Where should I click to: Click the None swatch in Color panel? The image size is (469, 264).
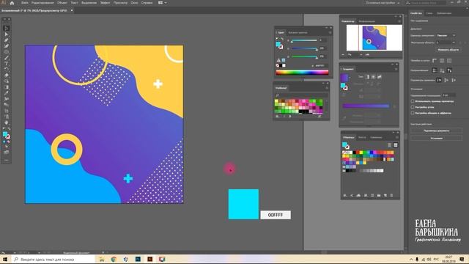(x=277, y=65)
